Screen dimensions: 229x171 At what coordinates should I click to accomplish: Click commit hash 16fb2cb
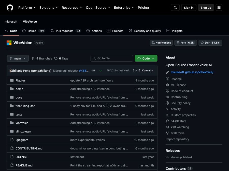[112, 70]
